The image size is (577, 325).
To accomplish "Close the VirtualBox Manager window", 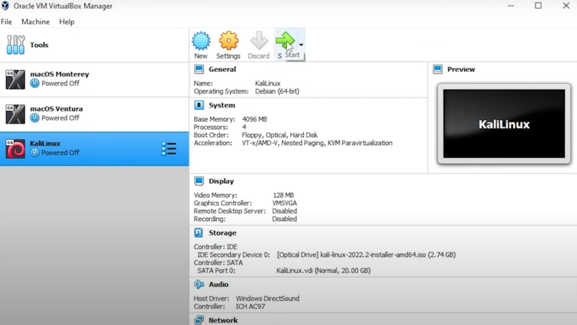I will [x=566, y=6].
